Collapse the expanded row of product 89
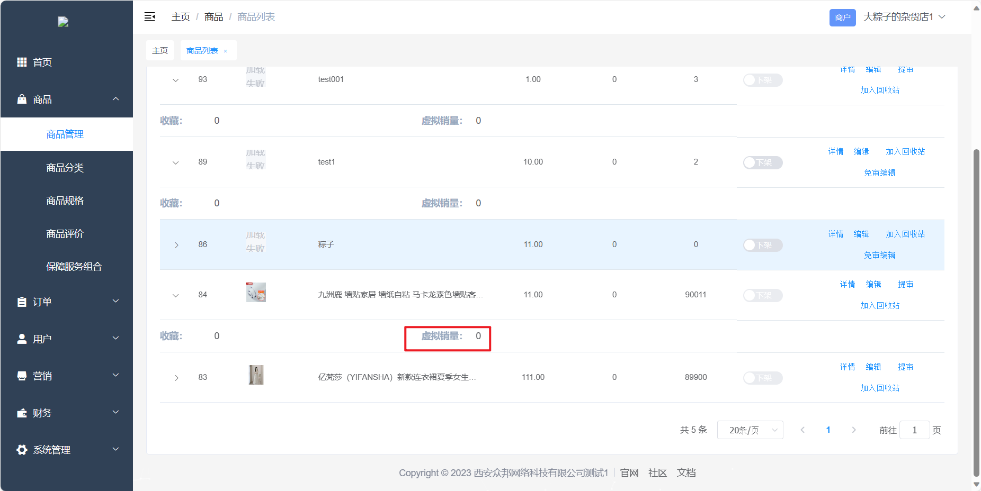The height and width of the screenshot is (491, 981). click(x=176, y=162)
